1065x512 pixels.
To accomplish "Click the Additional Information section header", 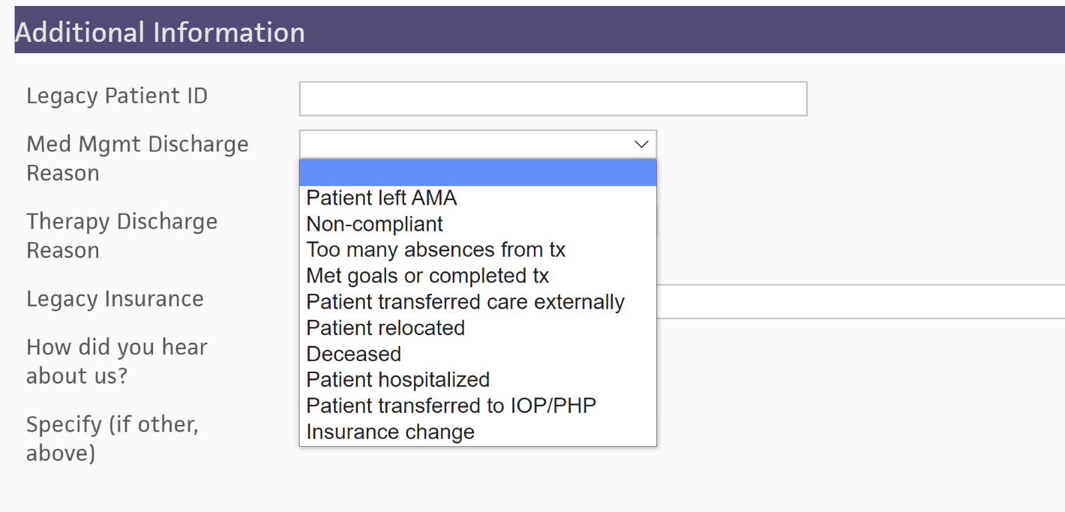I will [160, 32].
